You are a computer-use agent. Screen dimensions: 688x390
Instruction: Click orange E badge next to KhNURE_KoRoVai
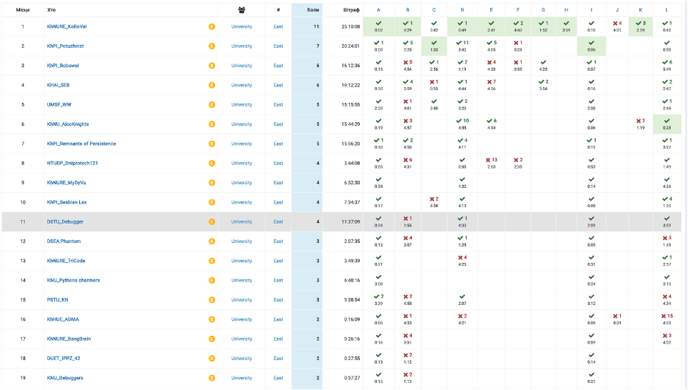tap(212, 27)
